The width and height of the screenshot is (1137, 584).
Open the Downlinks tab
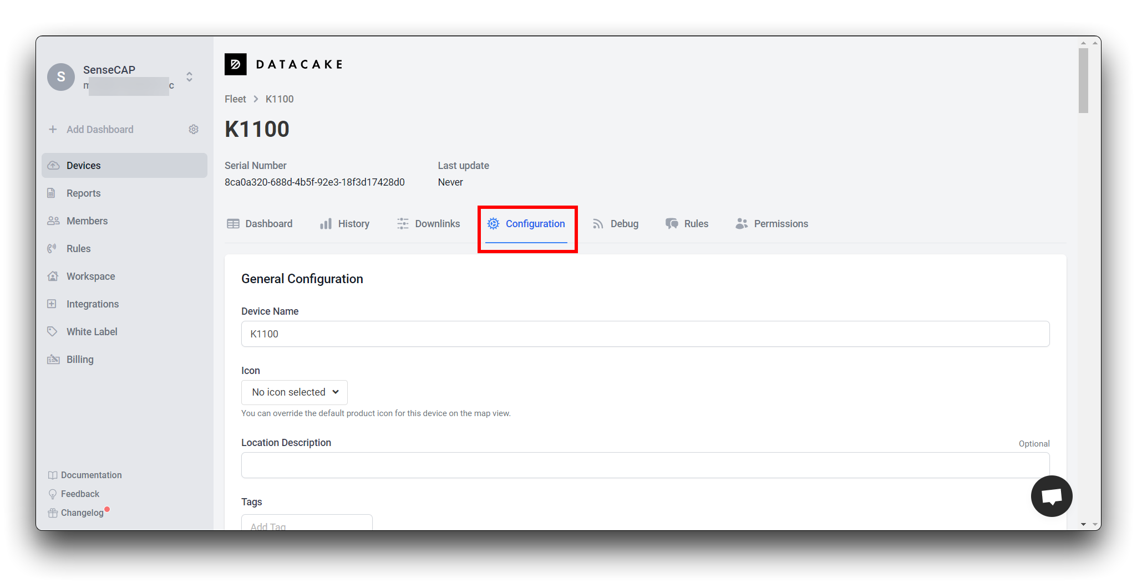428,224
